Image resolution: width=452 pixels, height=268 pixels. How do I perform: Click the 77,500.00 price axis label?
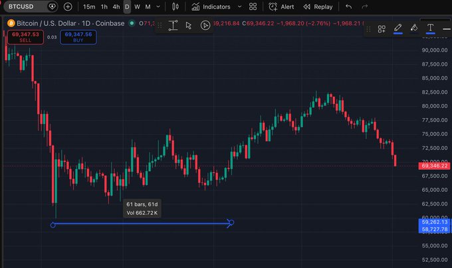(435, 120)
